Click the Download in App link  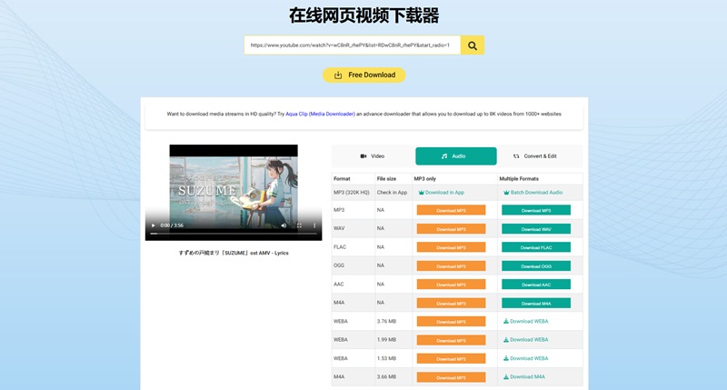point(441,193)
